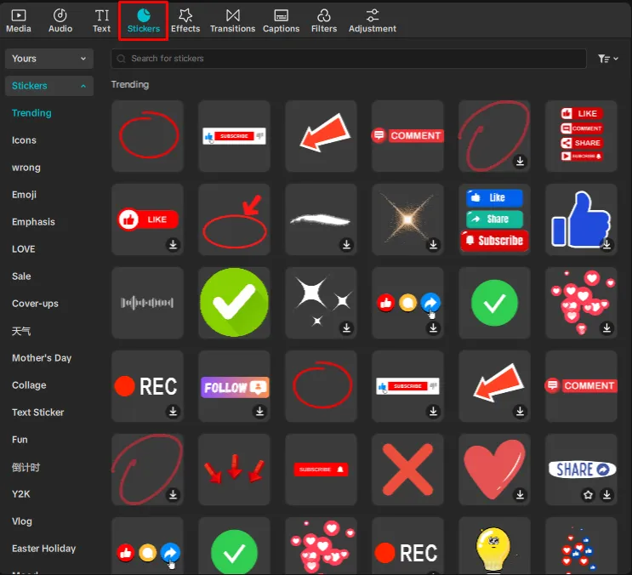This screenshot has height=575, width=632.
Task: Open the Effects panel
Action: (185, 20)
